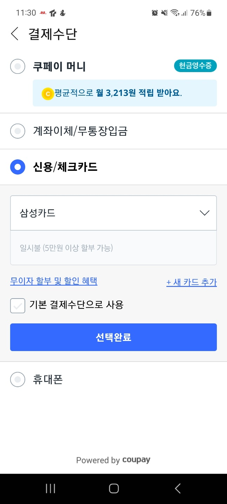Tap the 선택완료 confirmation button

tap(113, 337)
